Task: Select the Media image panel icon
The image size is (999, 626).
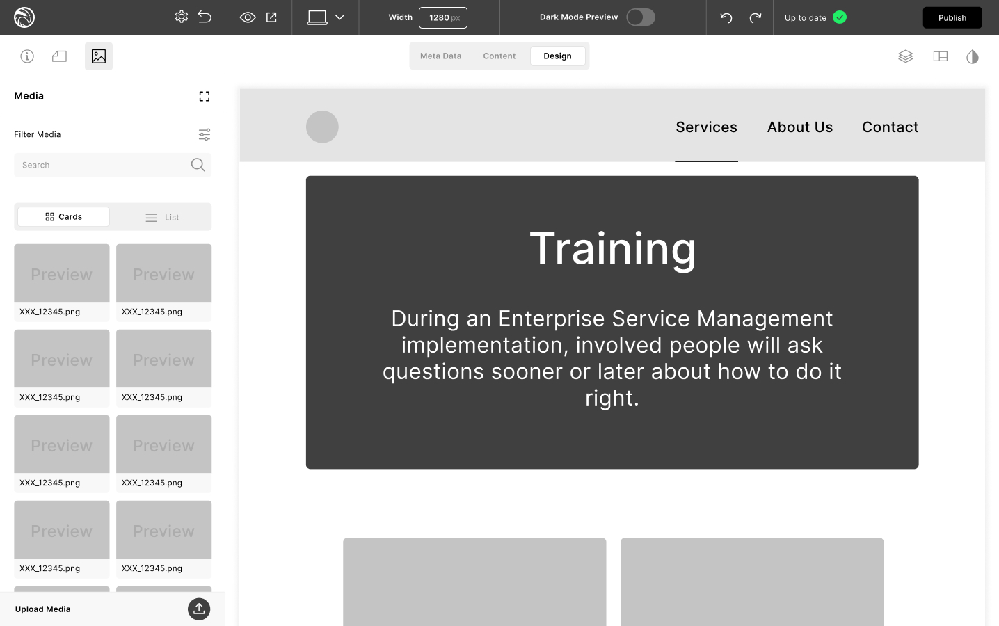Action: (99, 56)
